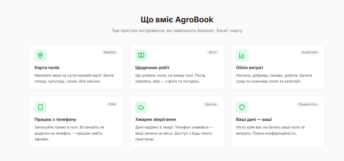Click the PWA badge
The image size is (344, 161).
pyautogui.click(x=112, y=104)
